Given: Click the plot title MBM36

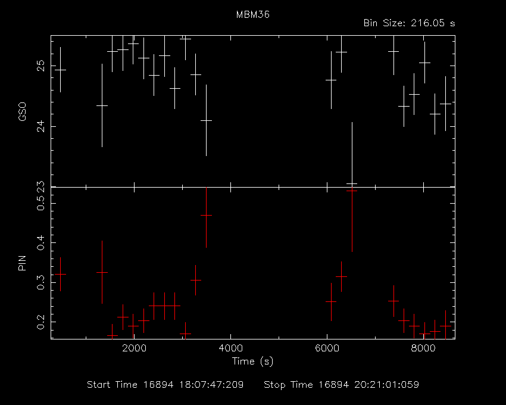Looking at the screenshot, I should (x=252, y=14).
